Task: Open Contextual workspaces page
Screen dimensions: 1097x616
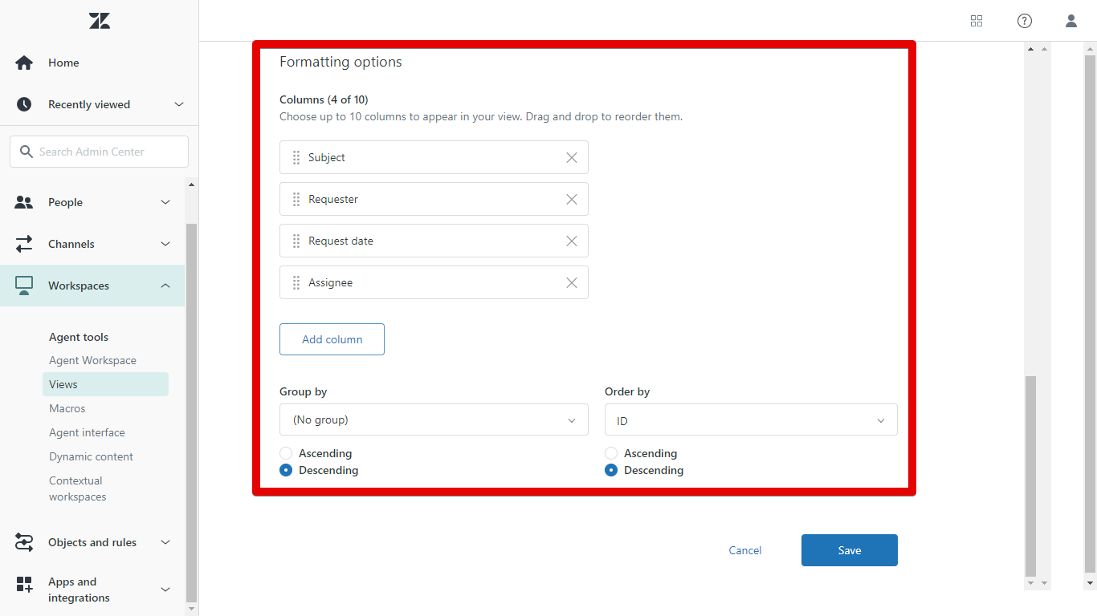Action: (x=77, y=488)
